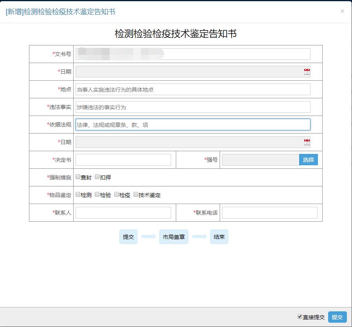Check the 扣押 checkbox

pyautogui.click(x=97, y=177)
